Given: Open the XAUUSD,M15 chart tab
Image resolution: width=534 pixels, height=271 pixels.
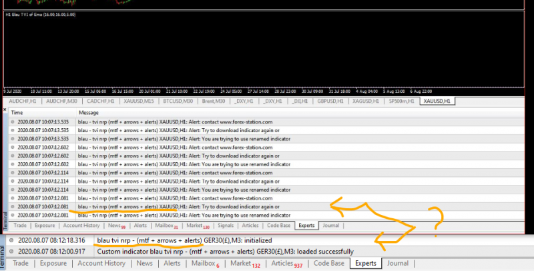Looking at the screenshot, I should point(139,101).
